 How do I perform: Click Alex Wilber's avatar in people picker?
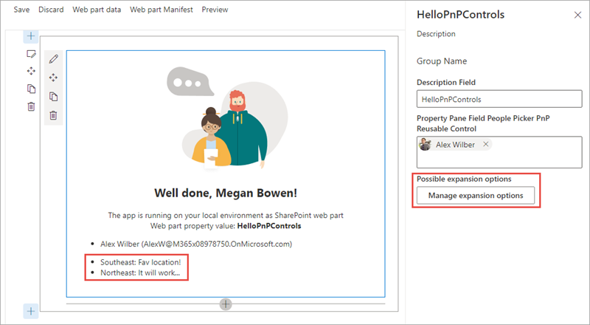click(426, 144)
